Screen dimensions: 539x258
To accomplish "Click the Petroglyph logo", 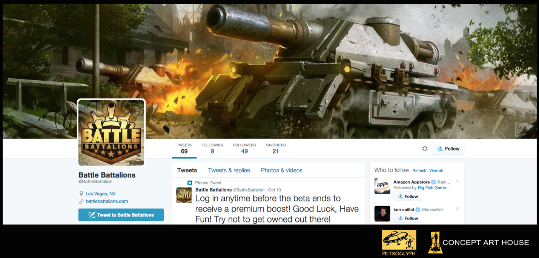I will 399,243.
